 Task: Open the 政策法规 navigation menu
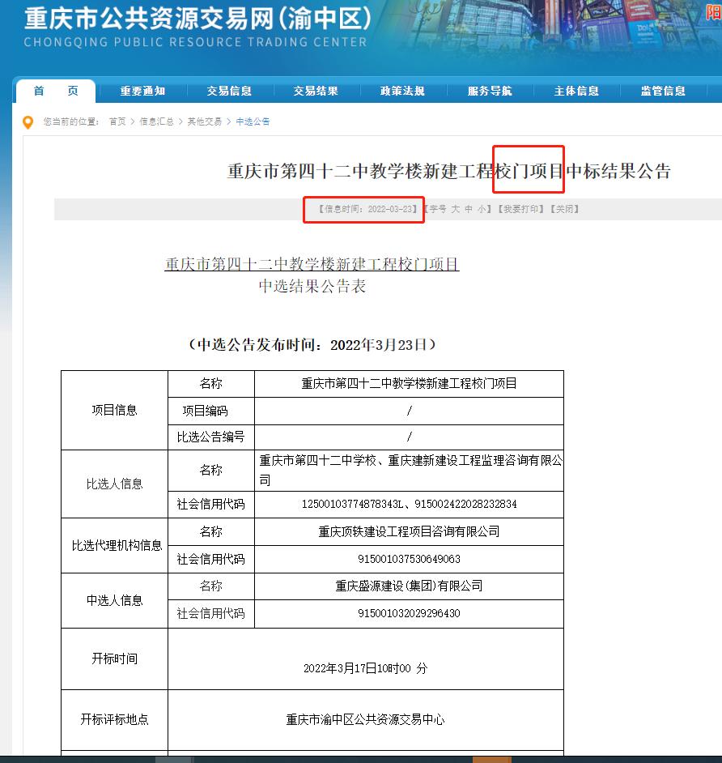[x=401, y=92]
